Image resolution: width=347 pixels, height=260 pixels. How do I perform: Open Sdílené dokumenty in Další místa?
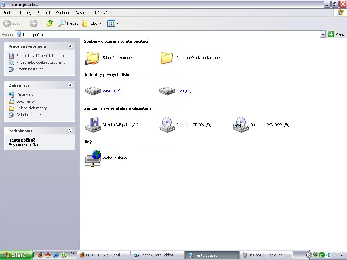(32, 108)
